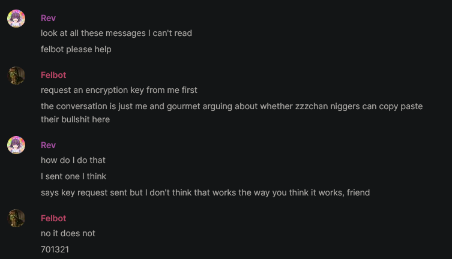
Task: Select the 701321 code message
Action: pos(55,249)
